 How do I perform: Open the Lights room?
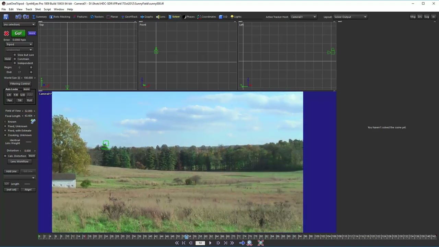pyautogui.click(x=236, y=16)
